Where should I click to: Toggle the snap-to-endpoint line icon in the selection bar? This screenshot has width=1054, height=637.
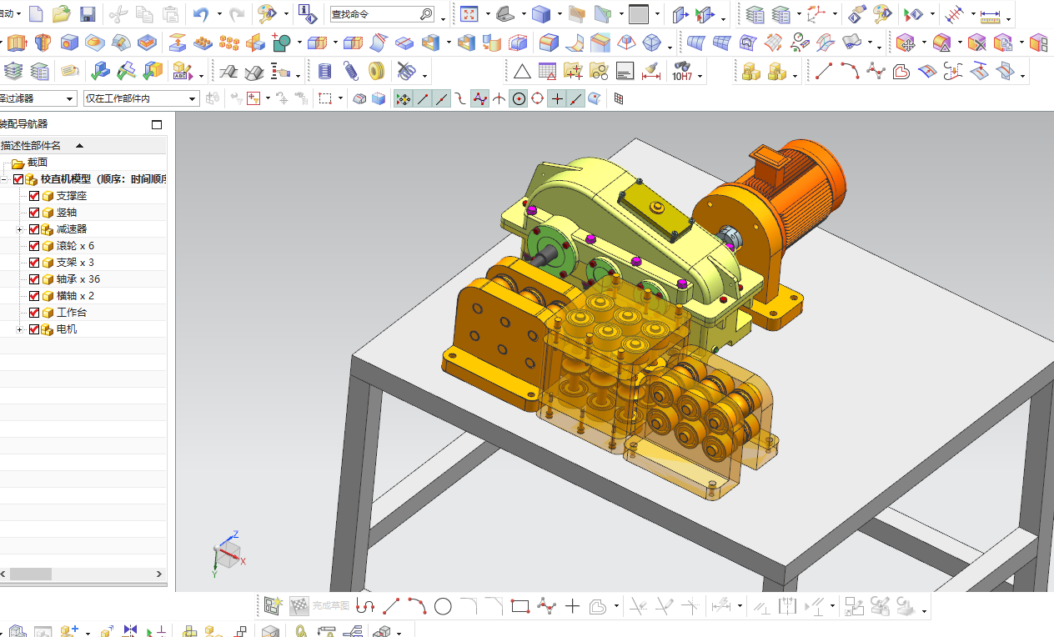pos(423,98)
